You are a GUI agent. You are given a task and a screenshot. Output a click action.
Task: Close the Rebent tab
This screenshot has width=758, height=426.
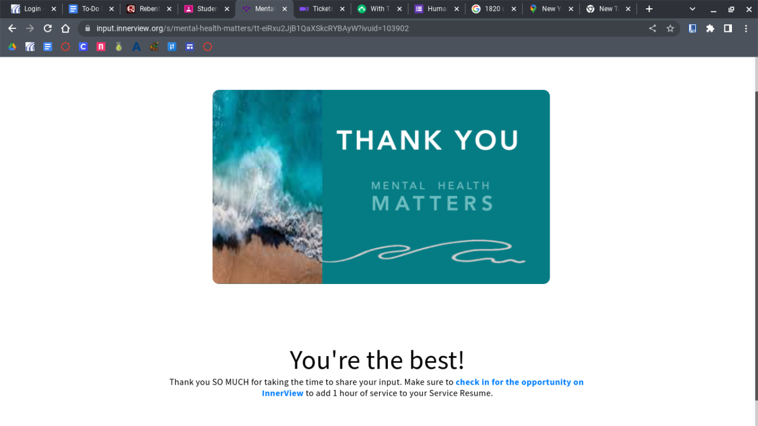tap(169, 9)
